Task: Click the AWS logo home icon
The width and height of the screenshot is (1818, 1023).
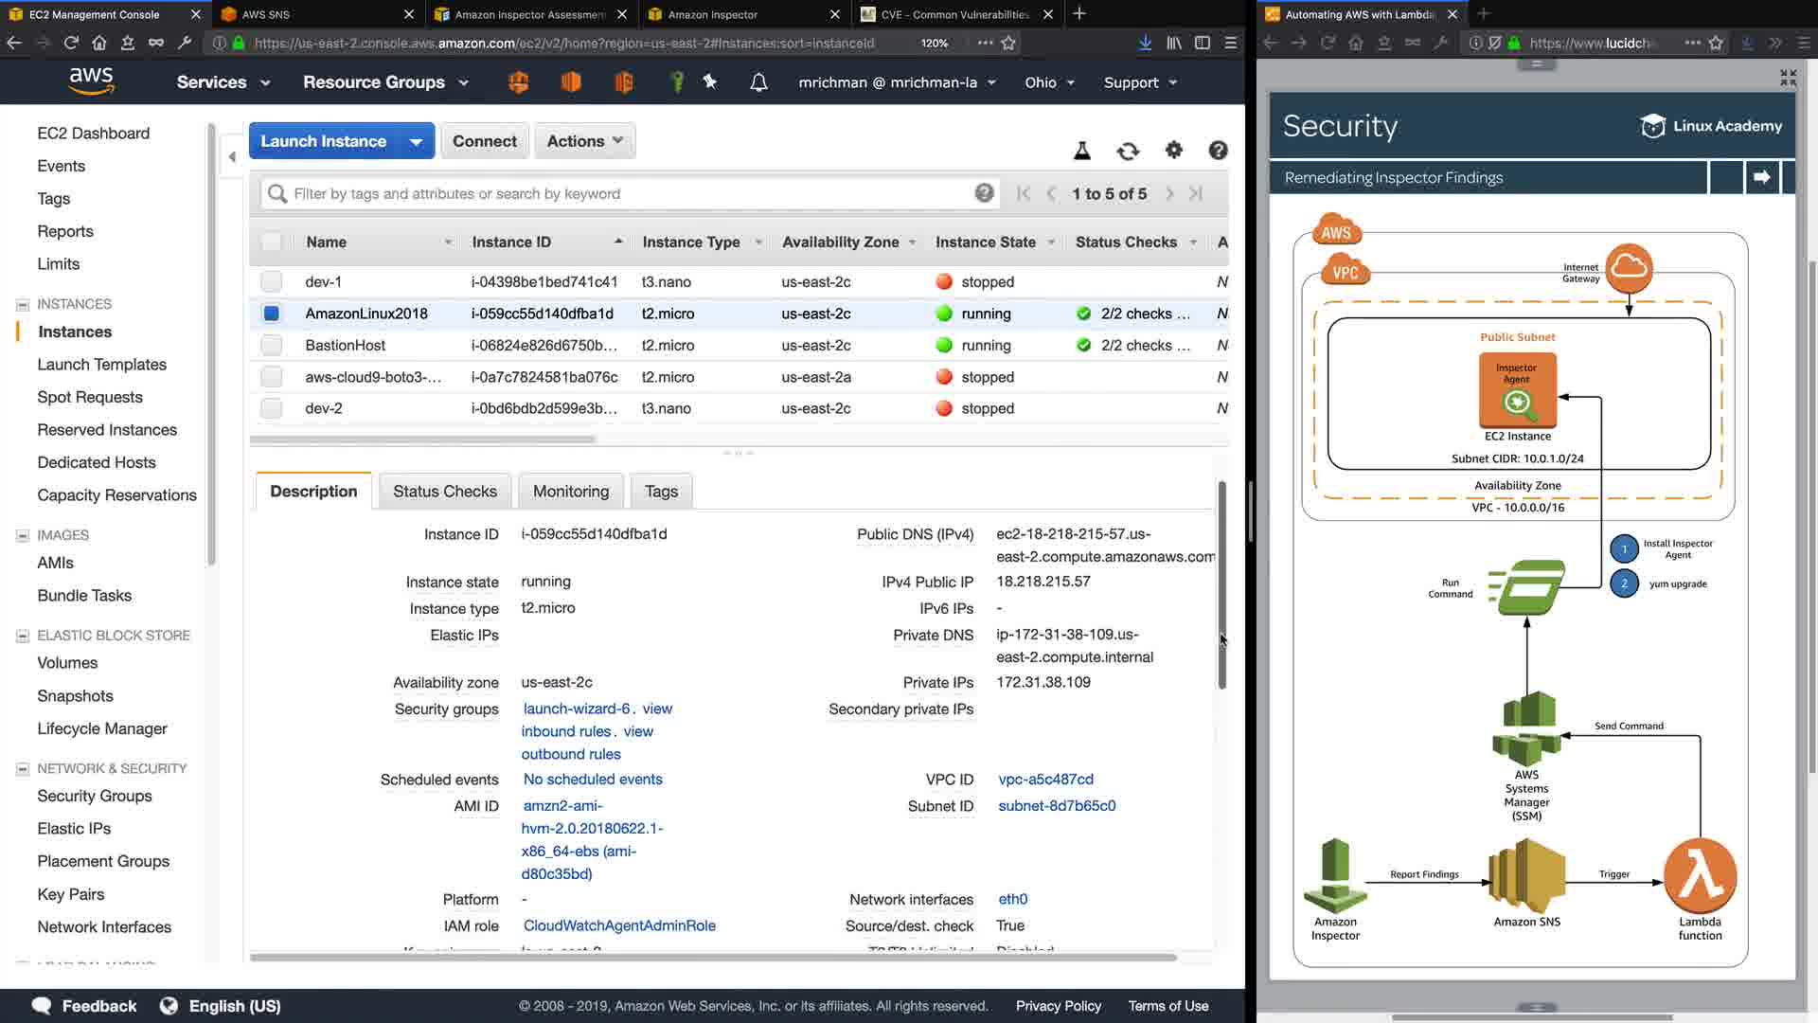Action: 91,81
